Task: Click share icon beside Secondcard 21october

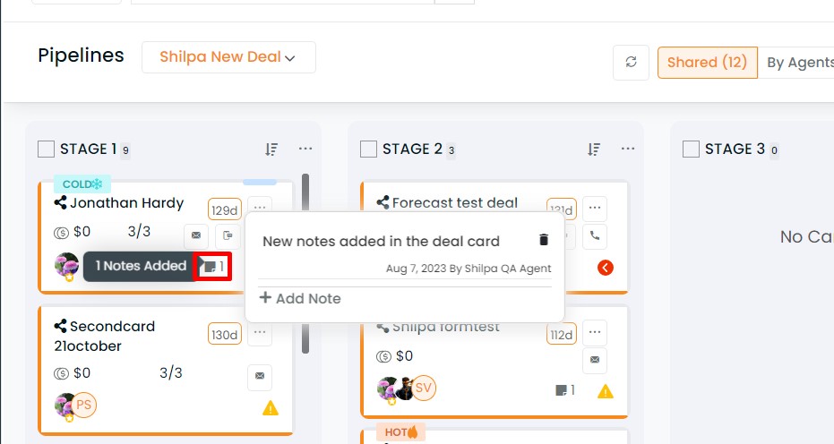Action: [x=61, y=326]
